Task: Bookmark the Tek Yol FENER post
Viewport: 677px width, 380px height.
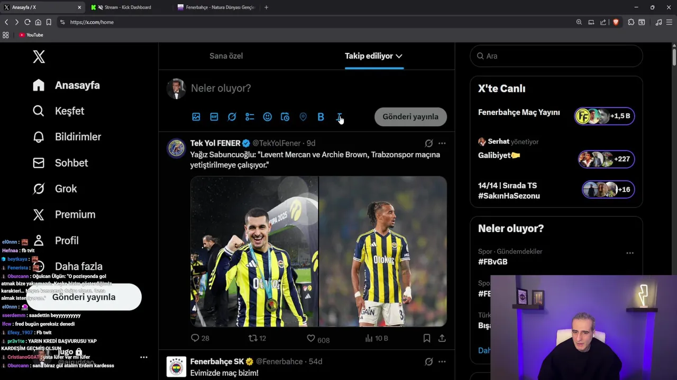Action: (427, 338)
